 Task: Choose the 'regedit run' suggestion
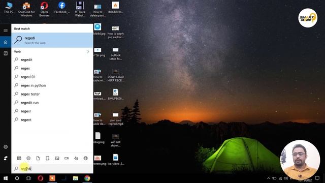click(x=52, y=103)
